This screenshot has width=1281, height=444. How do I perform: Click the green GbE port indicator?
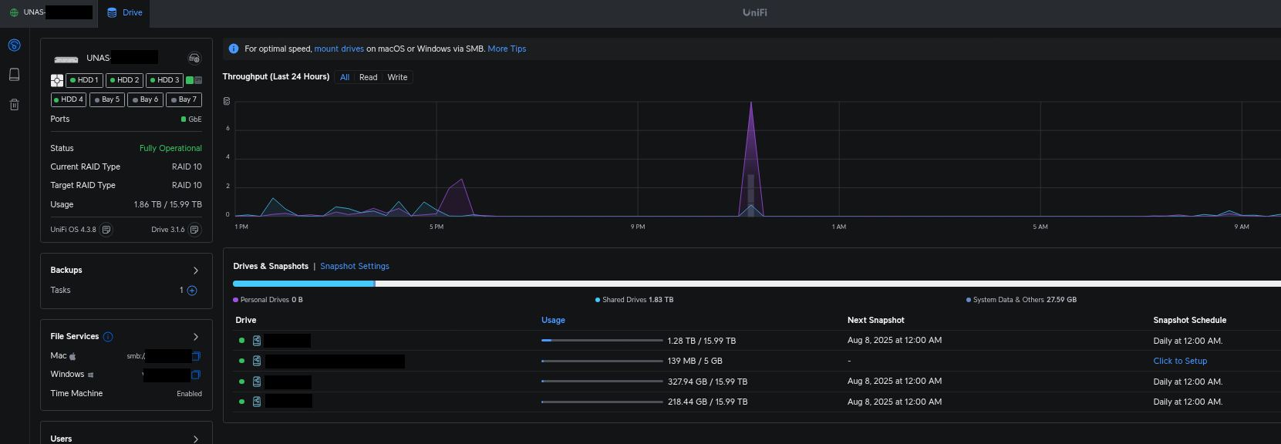[184, 119]
